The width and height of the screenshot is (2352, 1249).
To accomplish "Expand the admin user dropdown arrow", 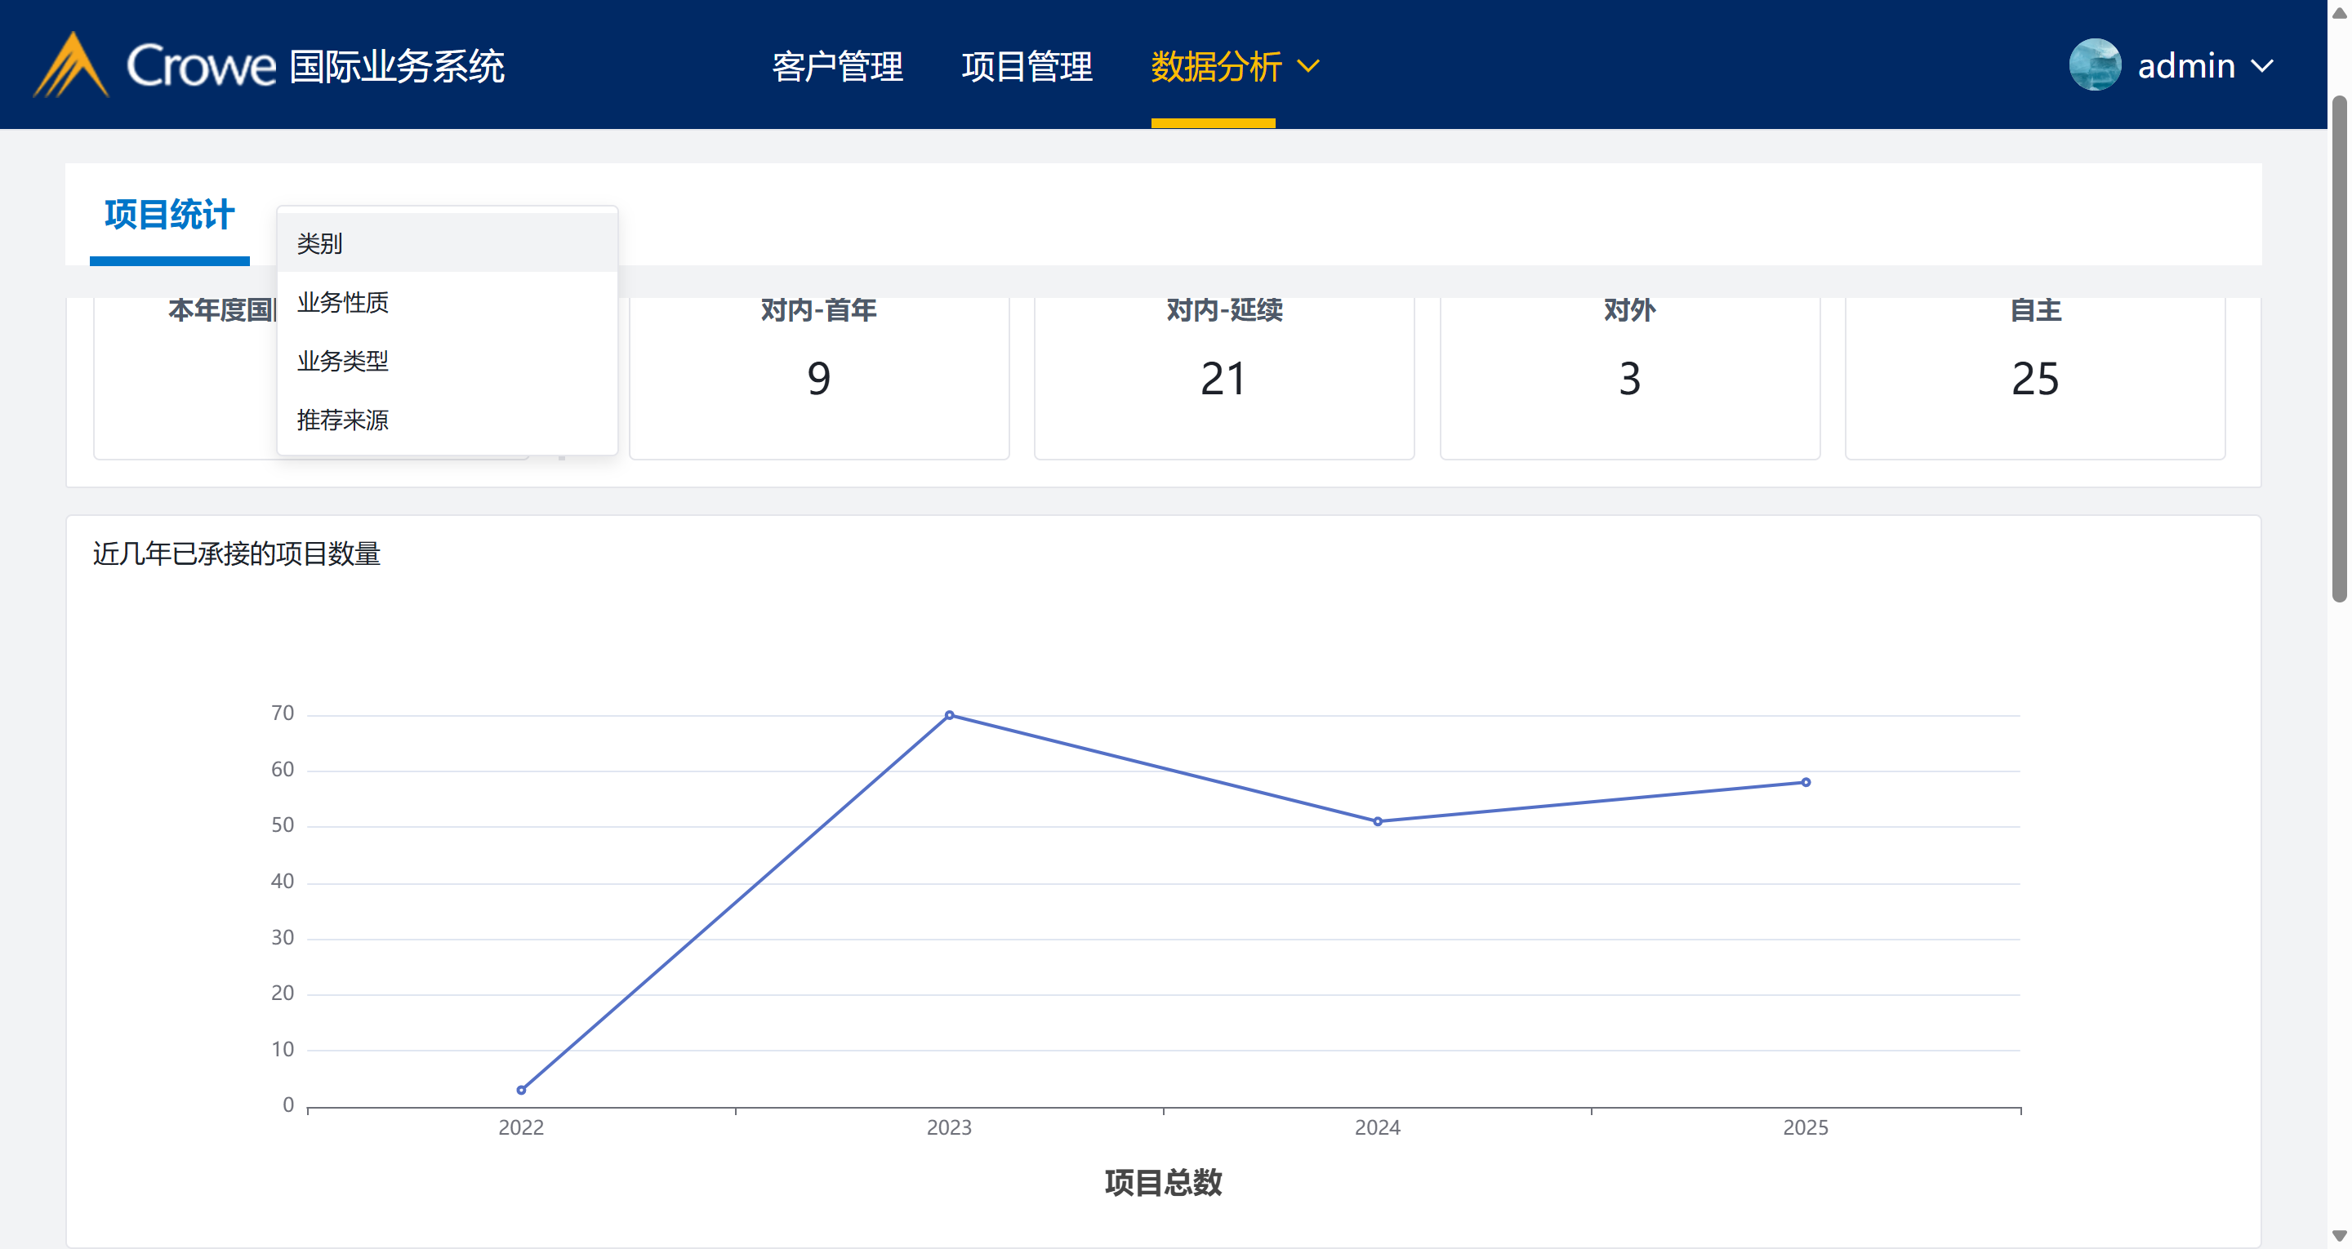I will 2261,67.
